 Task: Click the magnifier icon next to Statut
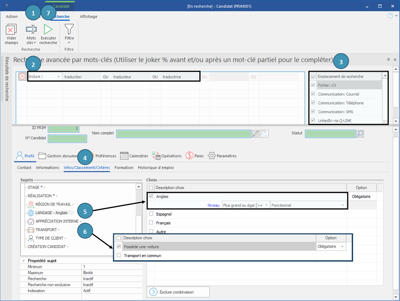(x=360, y=134)
